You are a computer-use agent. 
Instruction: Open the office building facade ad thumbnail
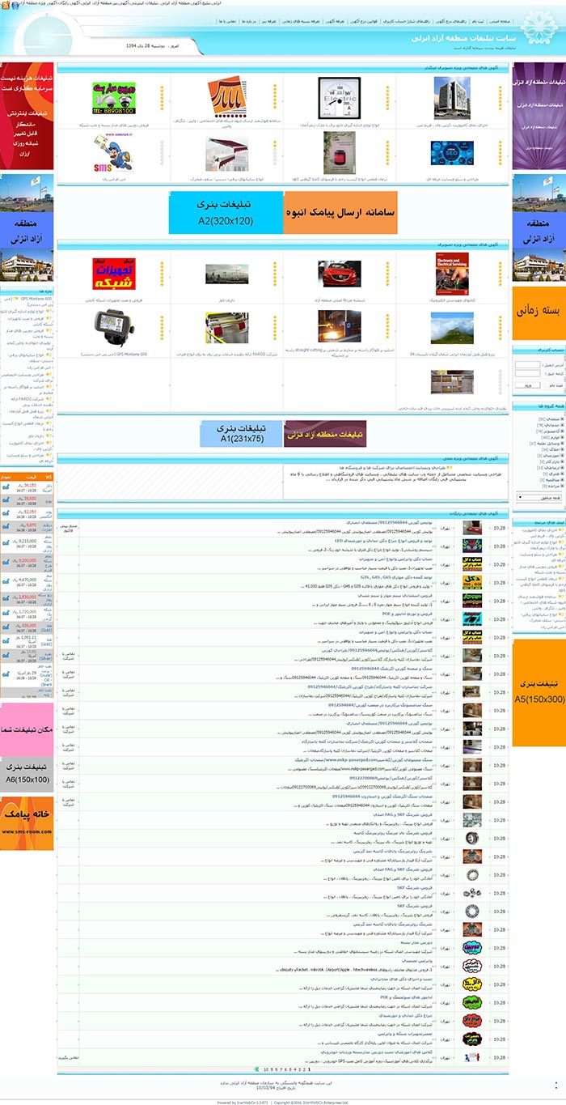coord(452,98)
